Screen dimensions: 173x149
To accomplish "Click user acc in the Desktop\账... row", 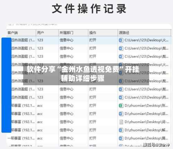I will [40, 106].
